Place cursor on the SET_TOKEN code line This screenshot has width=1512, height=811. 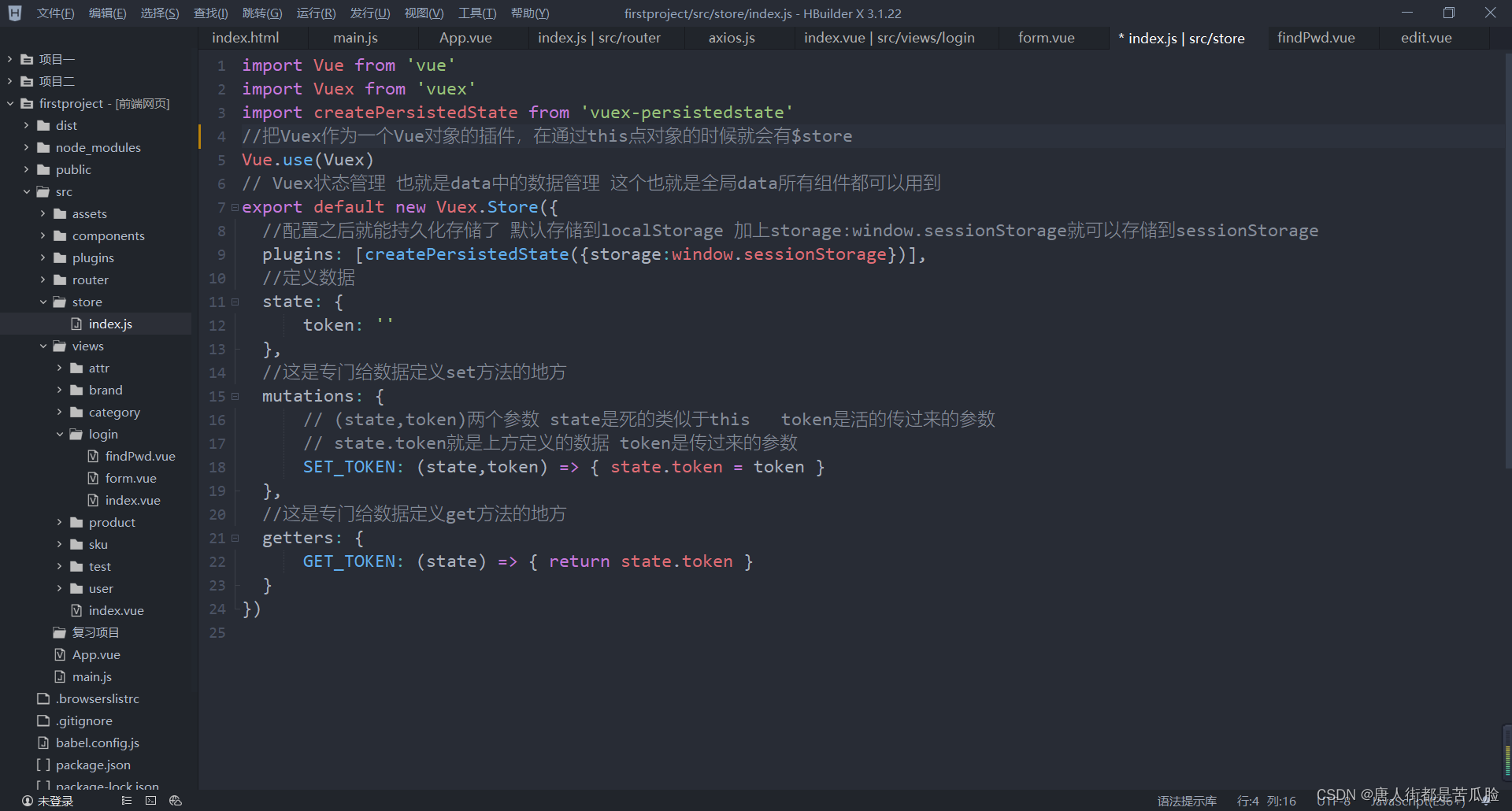(564, 467)
